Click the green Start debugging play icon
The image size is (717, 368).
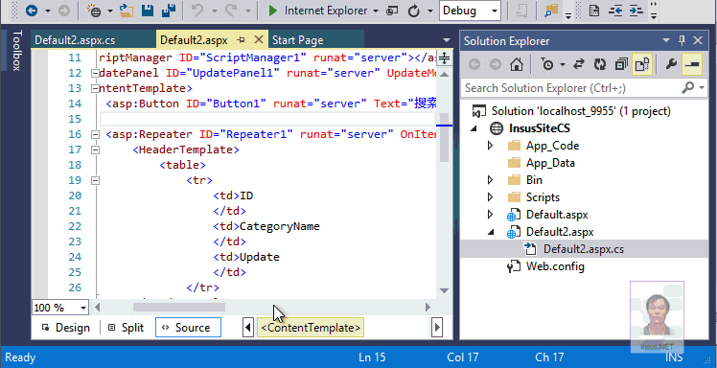(x=273, y=11)
